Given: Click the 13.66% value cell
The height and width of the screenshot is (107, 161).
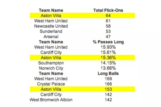Looking at the screenshot, I should 108,68.
